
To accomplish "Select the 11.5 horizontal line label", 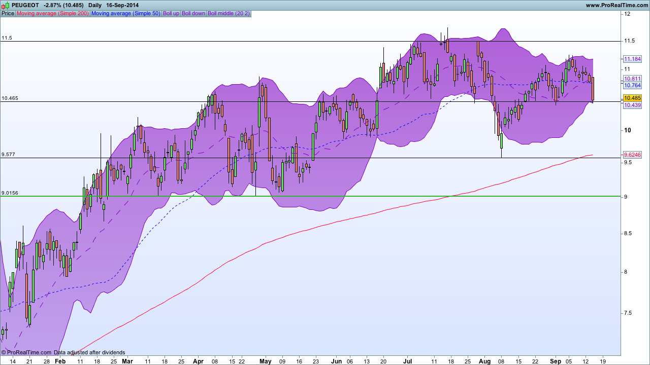I will tap(7, 38).
